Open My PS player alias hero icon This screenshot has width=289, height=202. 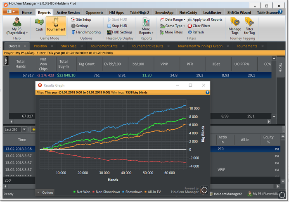pyautogui.click(x=17, y=26)
